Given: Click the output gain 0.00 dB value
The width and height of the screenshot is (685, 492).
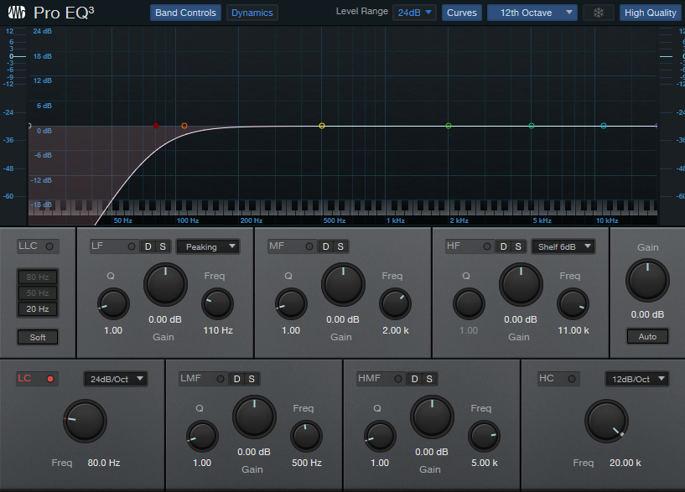Looking at the screenshot, I should [x=647, y=314].
